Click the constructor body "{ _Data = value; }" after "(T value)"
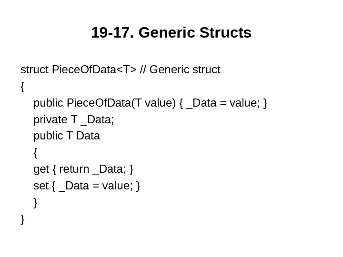Viewport: 343px width, 257px height. [x=223, y=103]
